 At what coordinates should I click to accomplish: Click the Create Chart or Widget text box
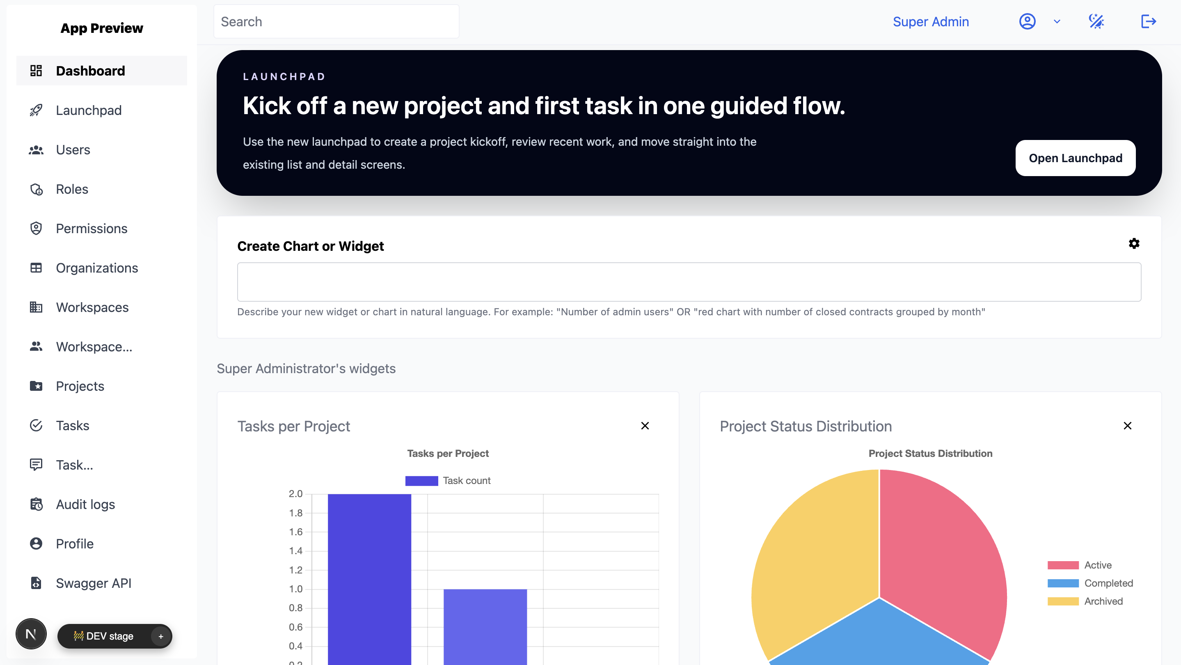click(689, 282)
